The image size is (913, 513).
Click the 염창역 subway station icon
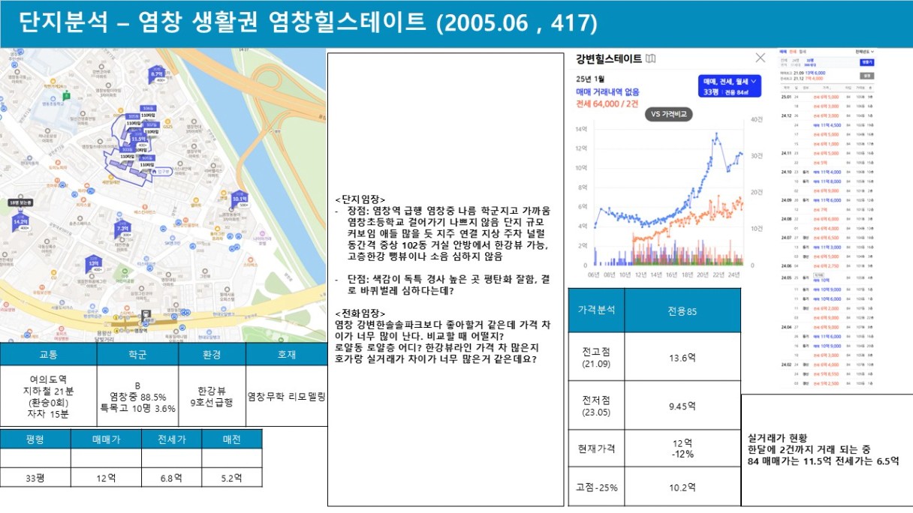(145, 316)
